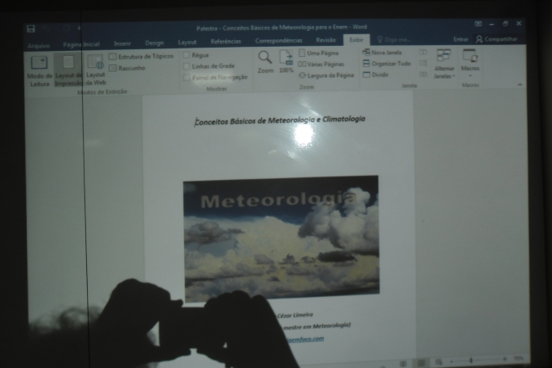Screen dimensions: 552x368
Task: Click the Zoom magnifier icon
Action: [x=264, y=61]
